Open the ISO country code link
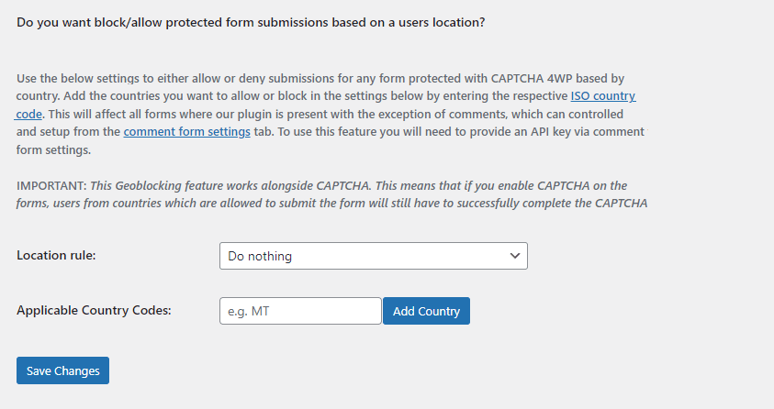Screen dimensions: 774x409 tap(602, 96)
